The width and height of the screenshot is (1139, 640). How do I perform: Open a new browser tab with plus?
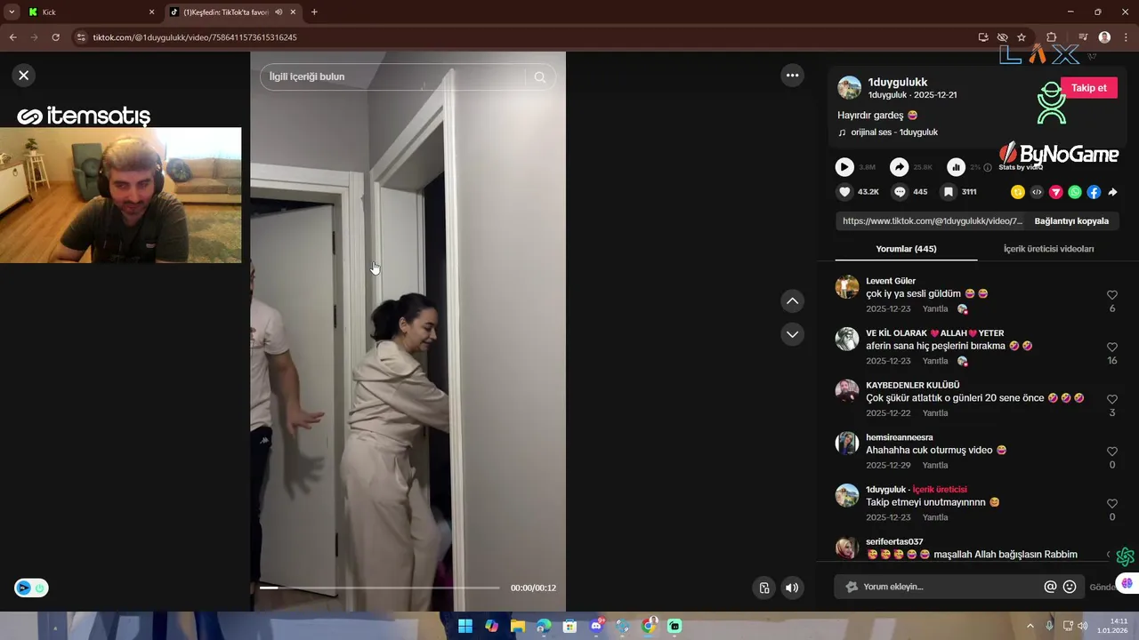[314, 12]
